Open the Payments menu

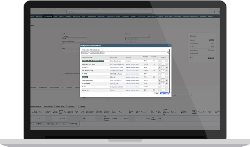pyautogui.click(x=39, y=16)
